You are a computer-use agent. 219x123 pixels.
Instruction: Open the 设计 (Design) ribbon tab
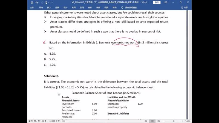click(65, 8)
